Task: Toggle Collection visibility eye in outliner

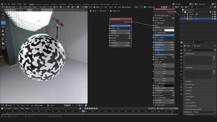Action: (213, 12)
